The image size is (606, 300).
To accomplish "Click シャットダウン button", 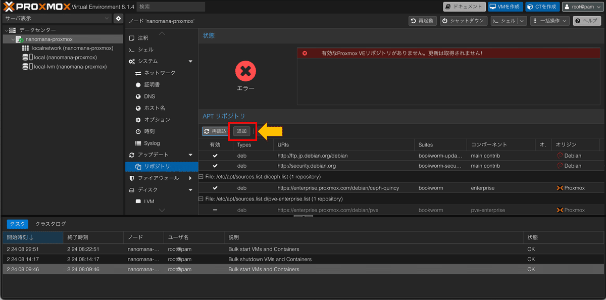I will (x=463, y=21).
